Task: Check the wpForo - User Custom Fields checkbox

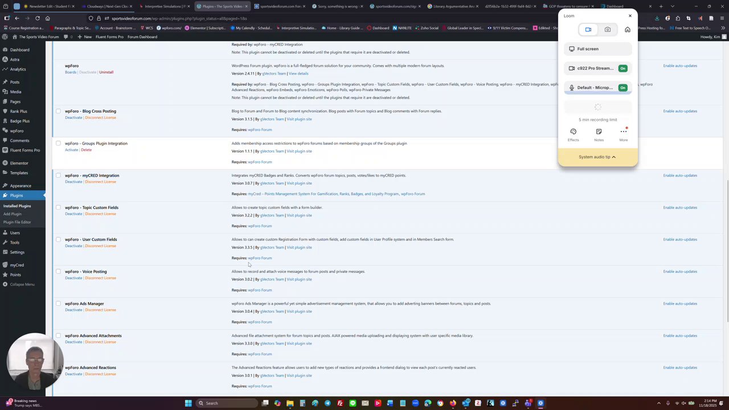Action: 58,239
